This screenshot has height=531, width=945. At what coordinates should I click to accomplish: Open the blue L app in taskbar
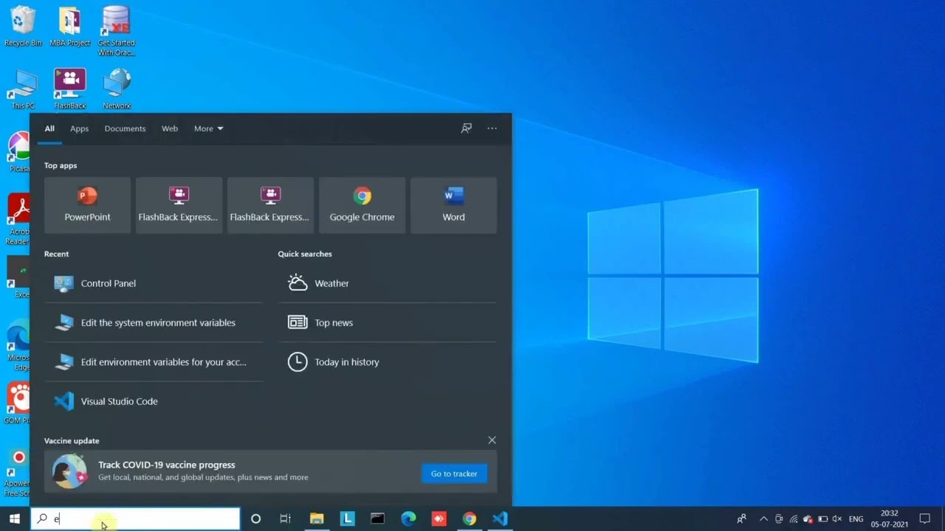347,518
